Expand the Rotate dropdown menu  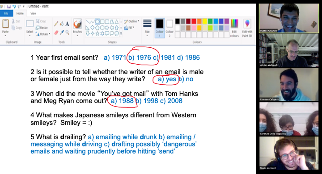(x=43, y=34)
